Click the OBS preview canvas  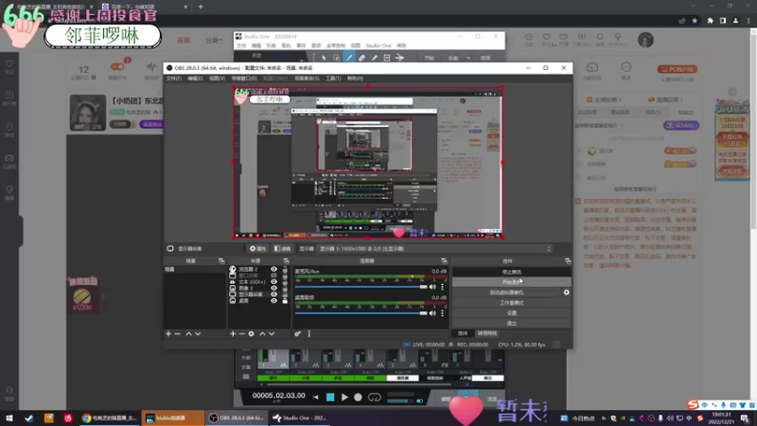point(368,163)
